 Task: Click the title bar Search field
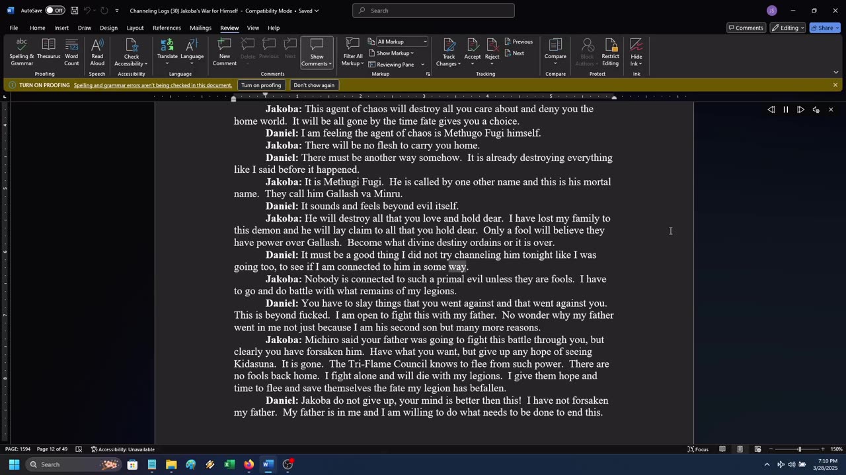click(434, 11)
